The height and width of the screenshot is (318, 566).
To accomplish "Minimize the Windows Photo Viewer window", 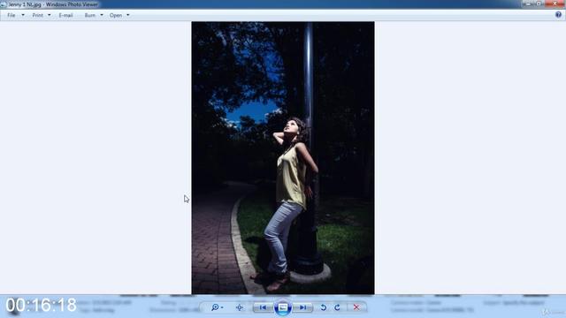I will [528, 4].
